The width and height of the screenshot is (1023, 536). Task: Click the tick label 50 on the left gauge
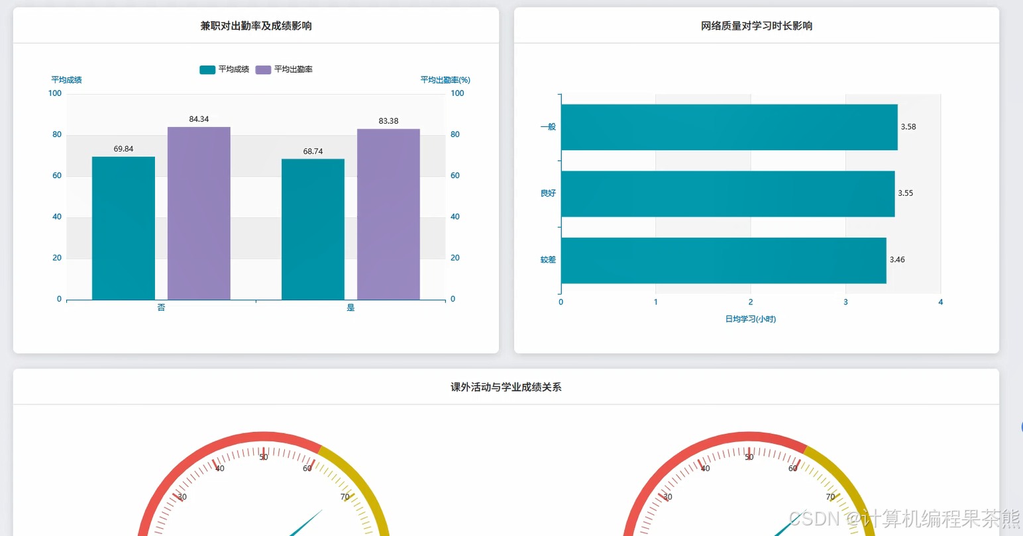pos(264,457)
